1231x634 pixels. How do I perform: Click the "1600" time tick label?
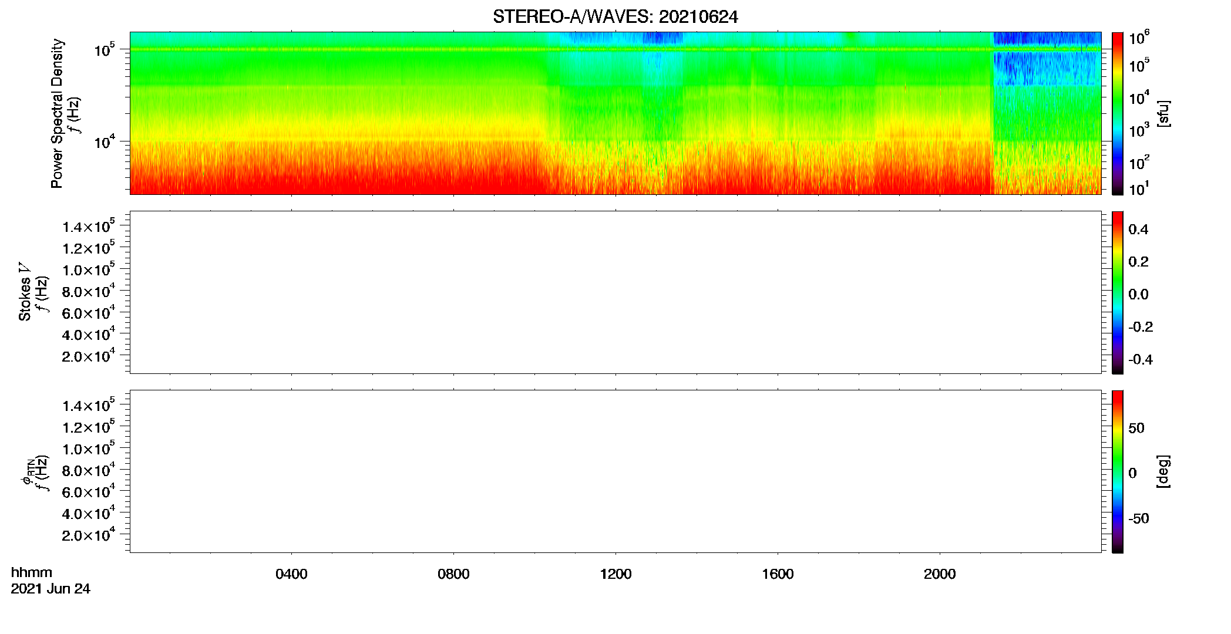click(778, 574)
